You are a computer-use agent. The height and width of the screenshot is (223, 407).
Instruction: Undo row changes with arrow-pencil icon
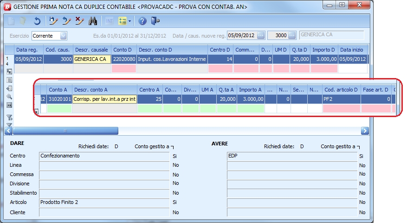66,21
